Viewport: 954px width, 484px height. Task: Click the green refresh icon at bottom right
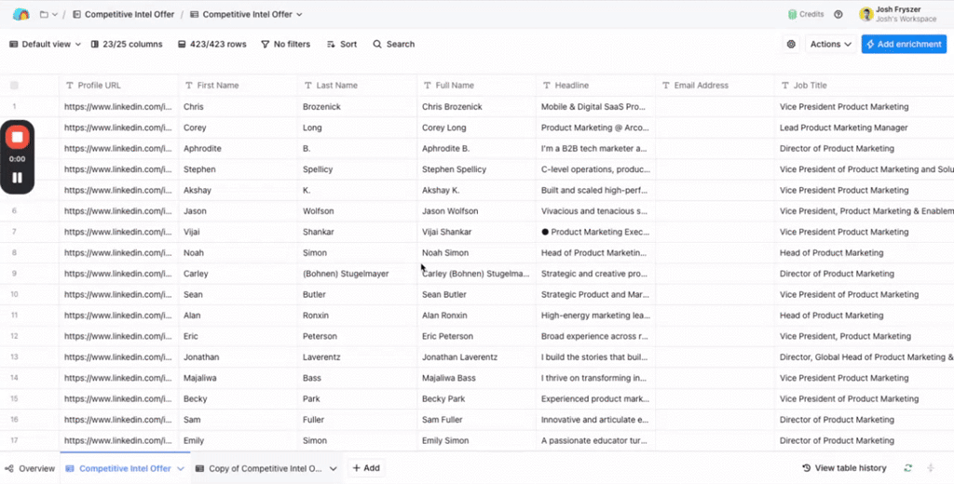click(x=907, y=468)
